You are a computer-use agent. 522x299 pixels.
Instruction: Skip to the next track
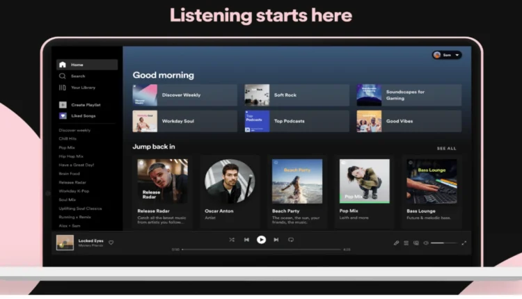click(276, 240)
